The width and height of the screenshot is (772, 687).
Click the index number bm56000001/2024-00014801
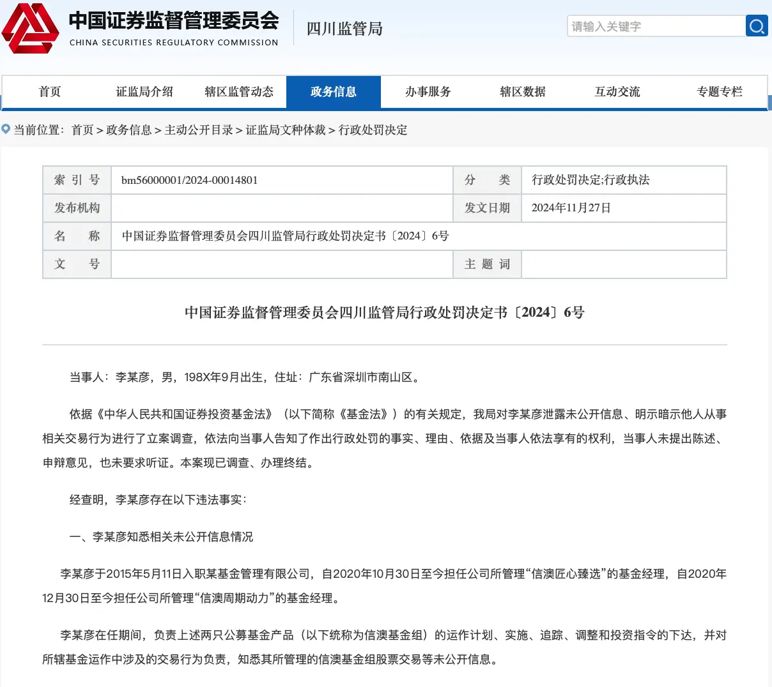point(190,181)
